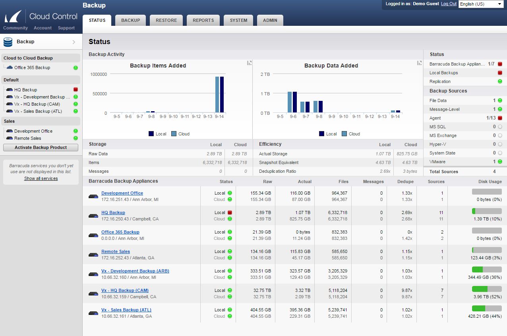
Task: Click the green Cloud status icon for HQ Backup
Action: coord(230,219)
